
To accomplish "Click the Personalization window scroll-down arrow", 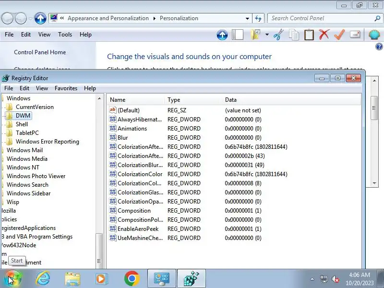I will click(374, 183).
